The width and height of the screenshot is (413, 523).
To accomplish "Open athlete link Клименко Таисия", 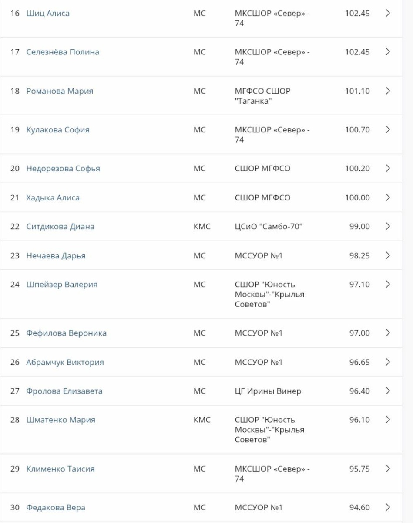I will point(60,469).
